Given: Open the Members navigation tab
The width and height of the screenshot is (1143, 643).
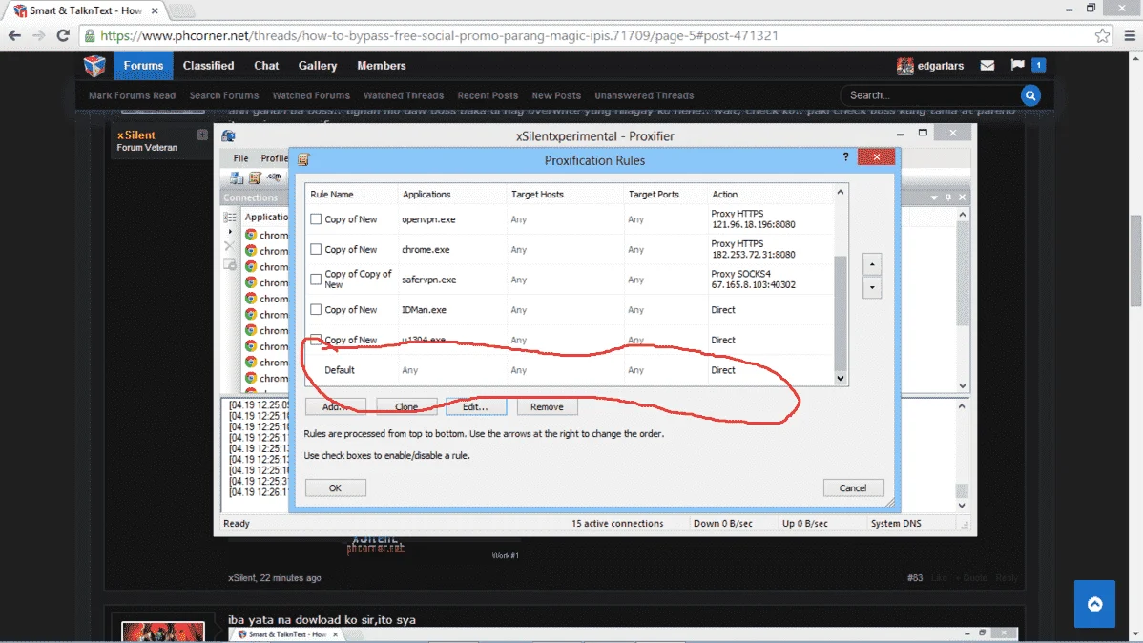Looking at the screenshot, I should [x=382, y=66].
